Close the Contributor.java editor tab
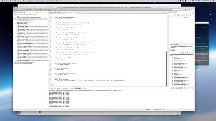This screenshot has height=121, width=216. click(77, 13)
